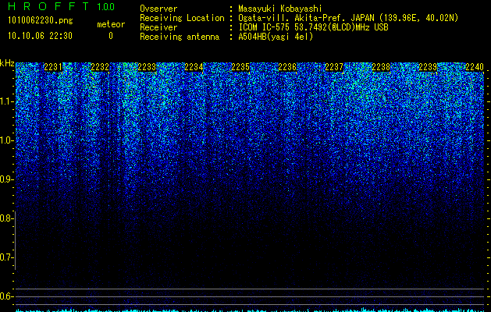
Task: Click the receiver ICOM IC-575 frequency text
Action: [x=313, y=27]
